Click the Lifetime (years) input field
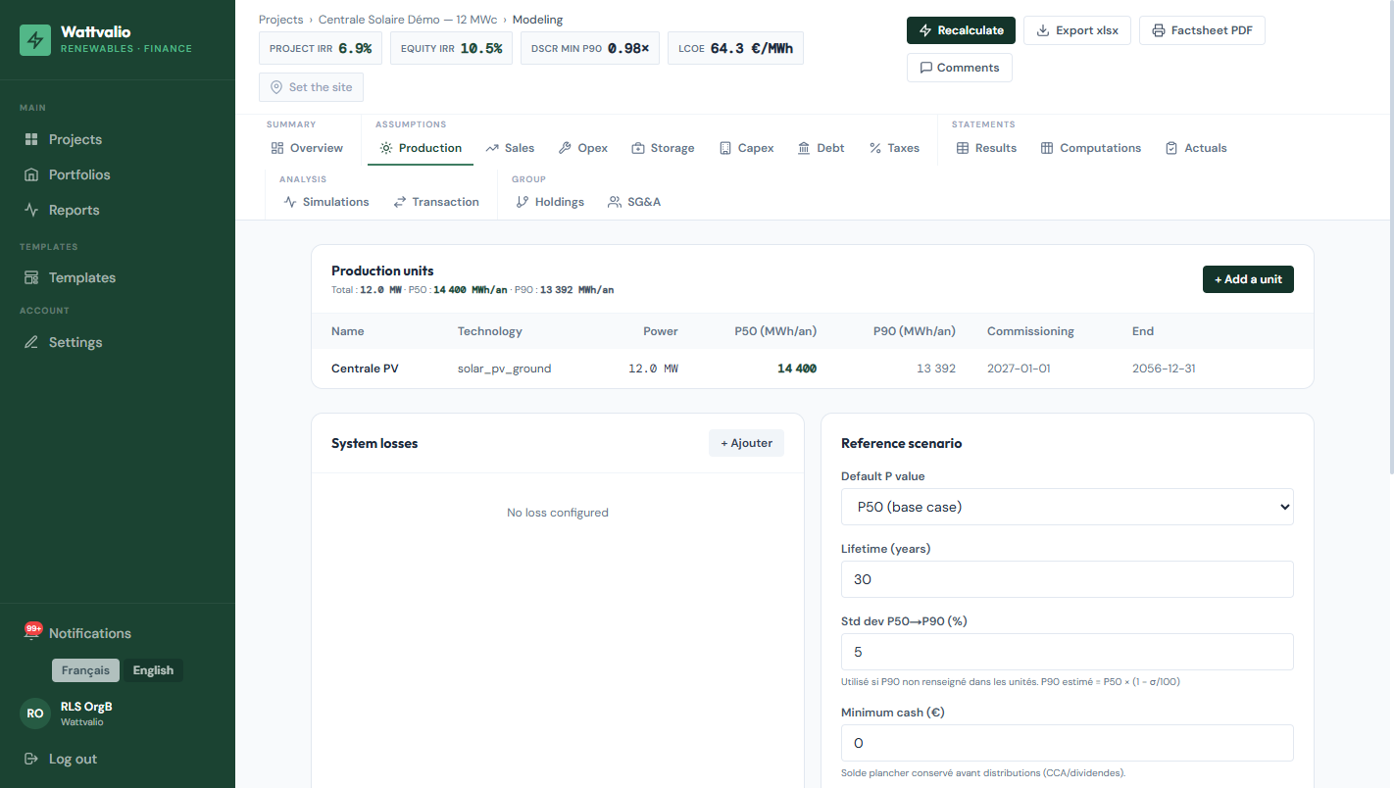1394x788 pixels. tap(1067, 579)
